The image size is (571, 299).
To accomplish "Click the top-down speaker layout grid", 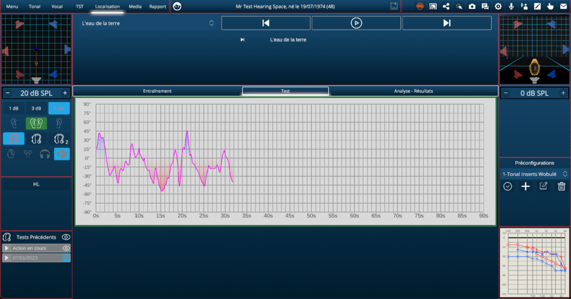I will click(x=36, y=50).
